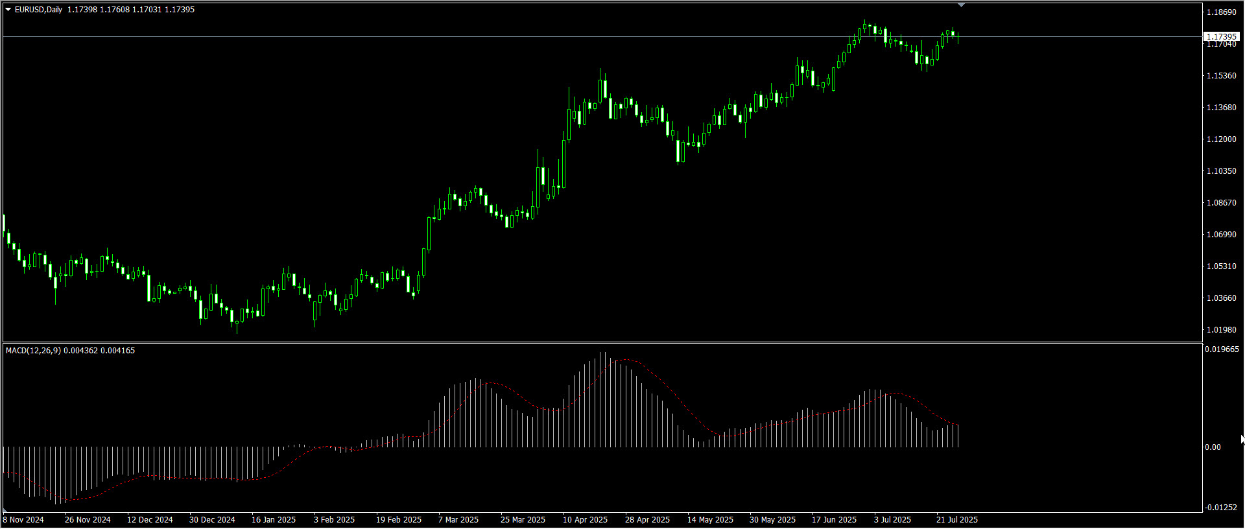
Task: Click the OHLC values starting 1.17398
Action: (x=131, y=10)
